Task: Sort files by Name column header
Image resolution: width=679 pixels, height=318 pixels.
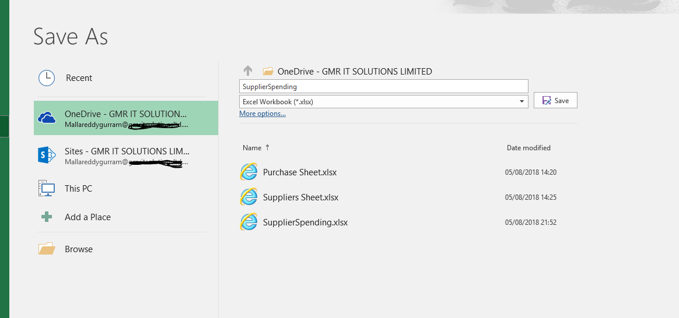Action: coord(252,148)
